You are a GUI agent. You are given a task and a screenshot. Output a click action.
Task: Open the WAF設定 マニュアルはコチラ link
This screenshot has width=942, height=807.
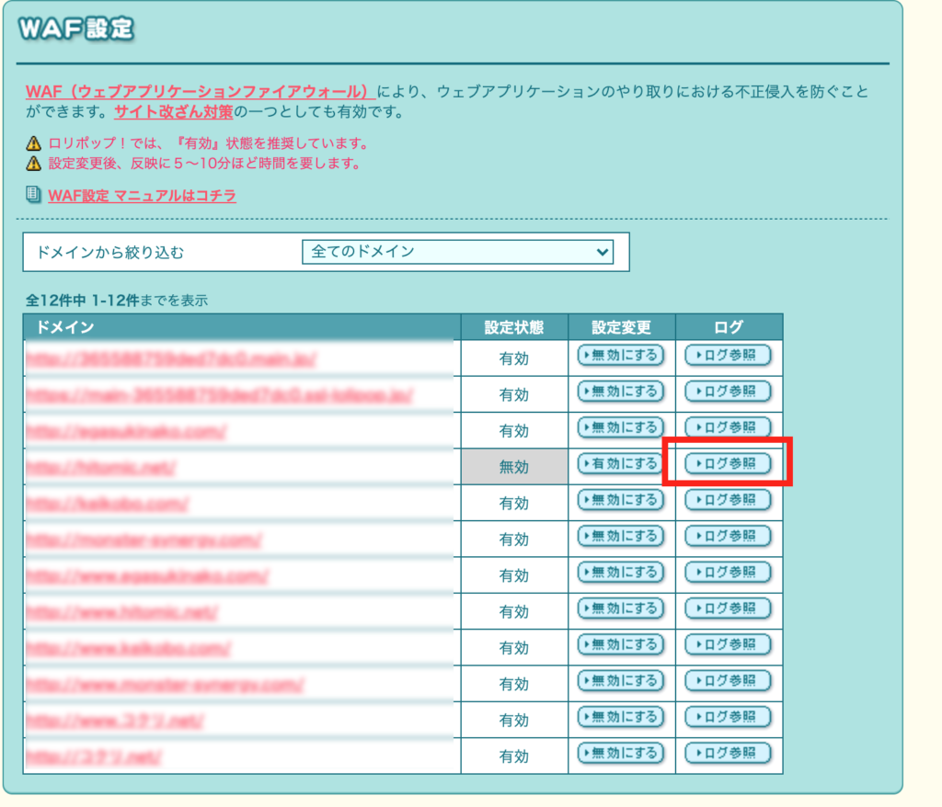[142, 195]
